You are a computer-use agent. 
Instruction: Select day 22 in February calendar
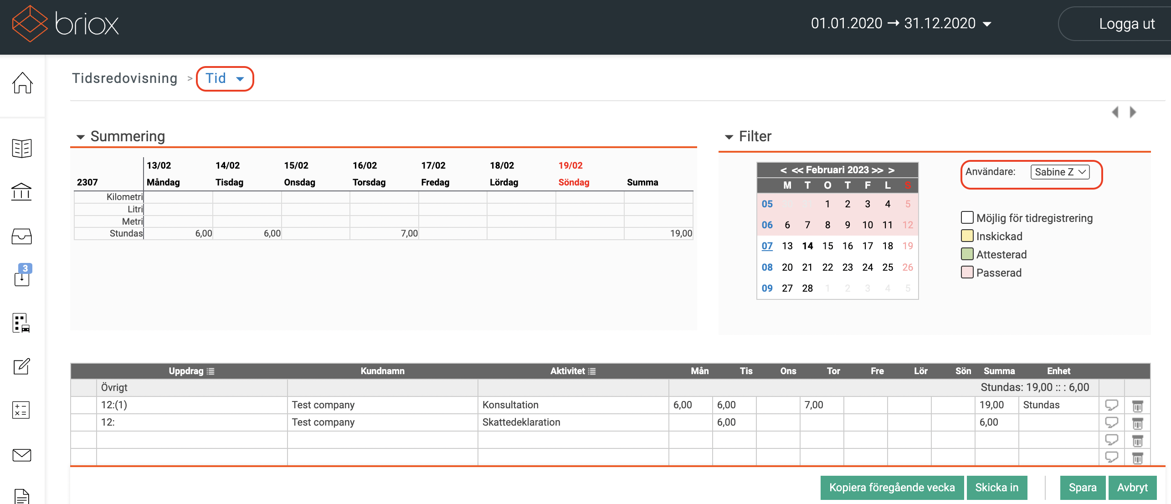coord(827,267)
